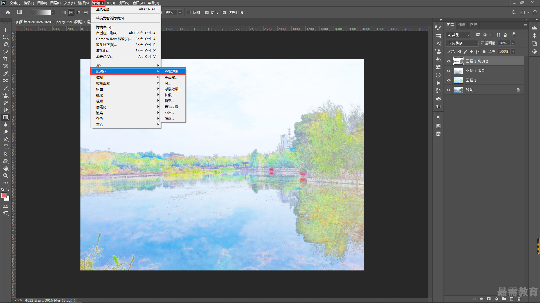This screenshot has height=303, width=540.
Task: Expand the 扭曲 submenu
Action: pyautogui.click(x=126, y=89)
